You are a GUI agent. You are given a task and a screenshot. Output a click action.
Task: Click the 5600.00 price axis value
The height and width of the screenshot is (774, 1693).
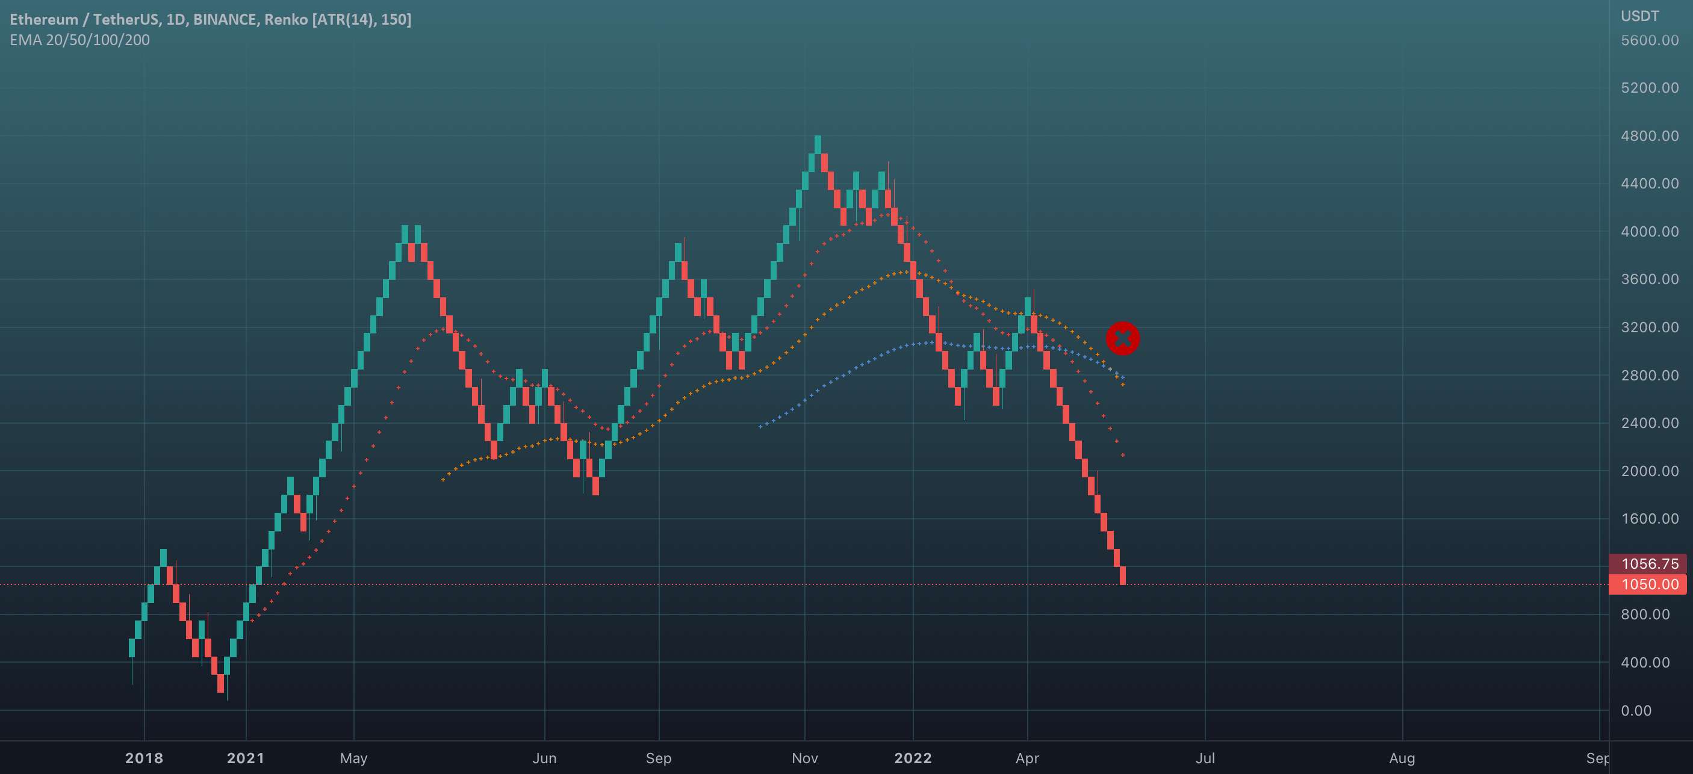pyautogui.click(x=1650, y=40)
